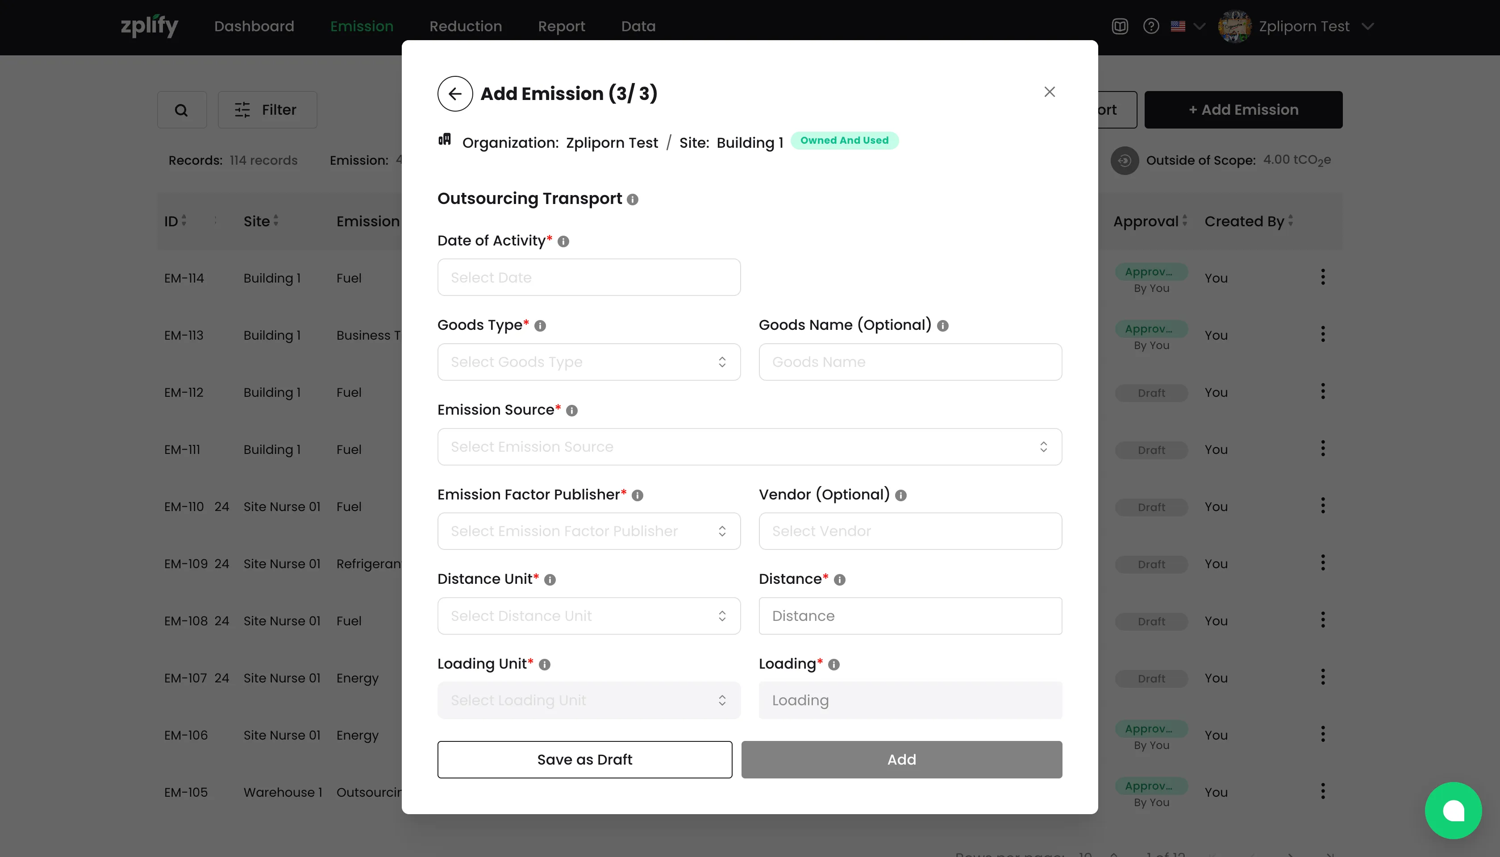Click info icon beside Vendor (Optional)
This screenshot has height=857, width=1500.
click(901, 495)
